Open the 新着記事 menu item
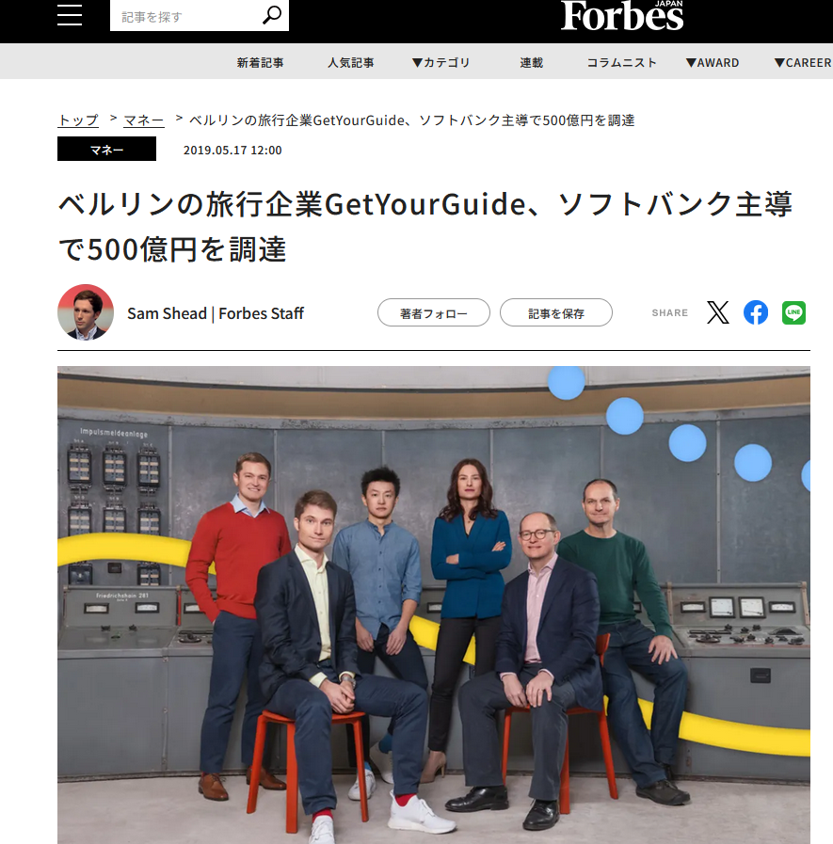 [x=260, y=62]
